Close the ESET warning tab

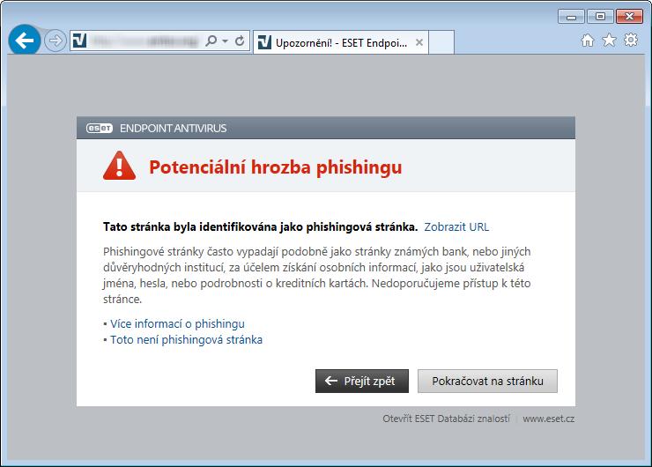[x=419, y=42]
